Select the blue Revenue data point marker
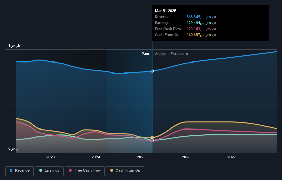The height and width of the screenshot is (180, 282). click(x=152, y=71)
